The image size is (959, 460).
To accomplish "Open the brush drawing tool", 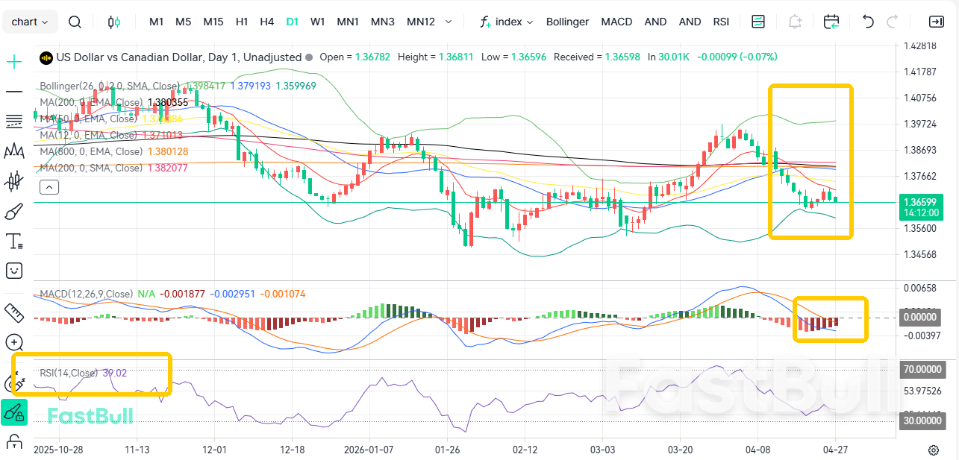I will (x=14, y=211).
